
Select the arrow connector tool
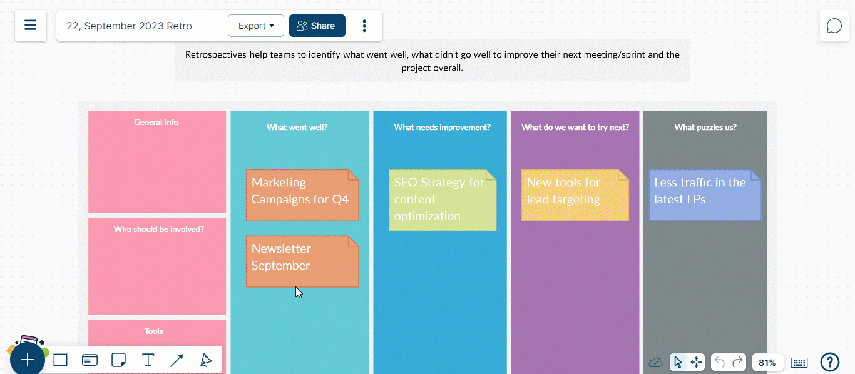click(x=177, y=360)
